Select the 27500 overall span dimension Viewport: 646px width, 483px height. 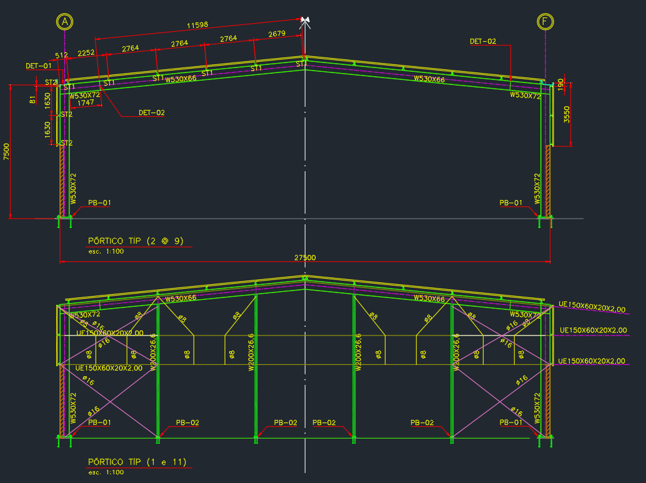(x=304, y=257)
